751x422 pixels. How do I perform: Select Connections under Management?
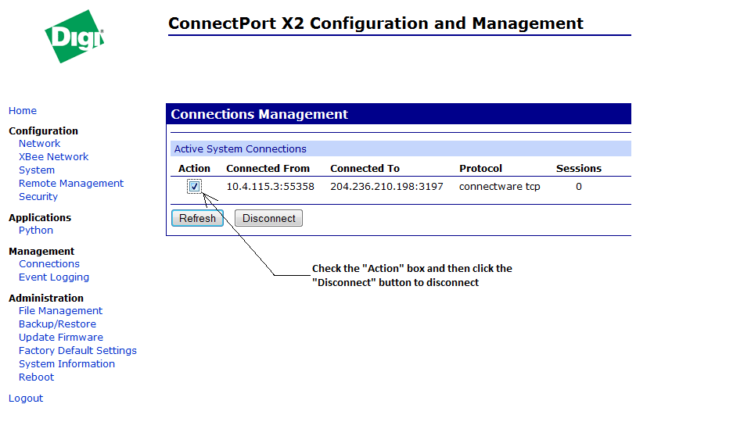49,264
